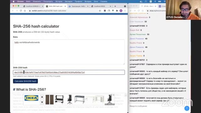Open the Chrome application menu

[20, 2]
